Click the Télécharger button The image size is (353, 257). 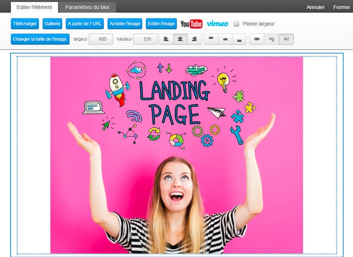[x=25, y=24]
